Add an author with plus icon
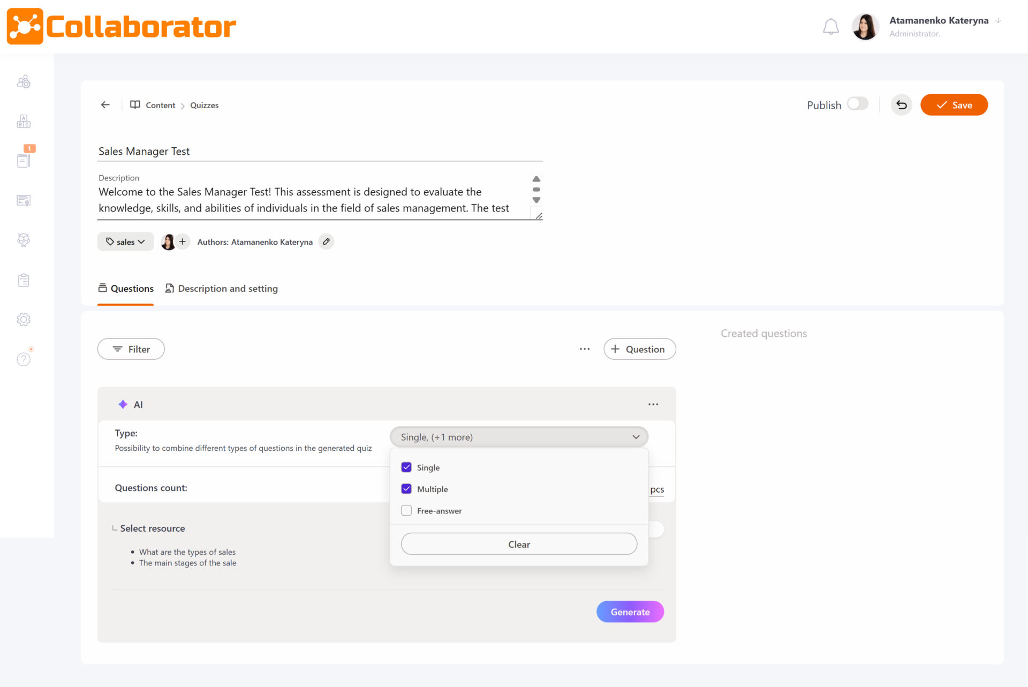Image resolution: width=1028 pixels, height=687 pixels. pyautogui.click(x=183, y=241)
